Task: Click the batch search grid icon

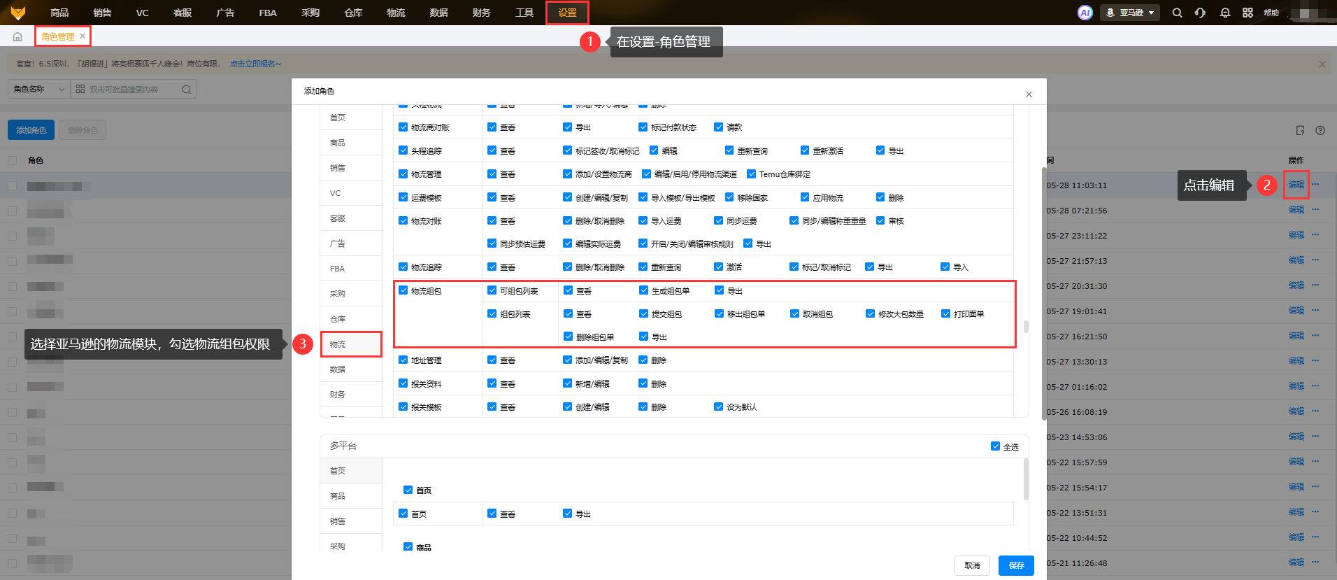Action: click(80, 89)
